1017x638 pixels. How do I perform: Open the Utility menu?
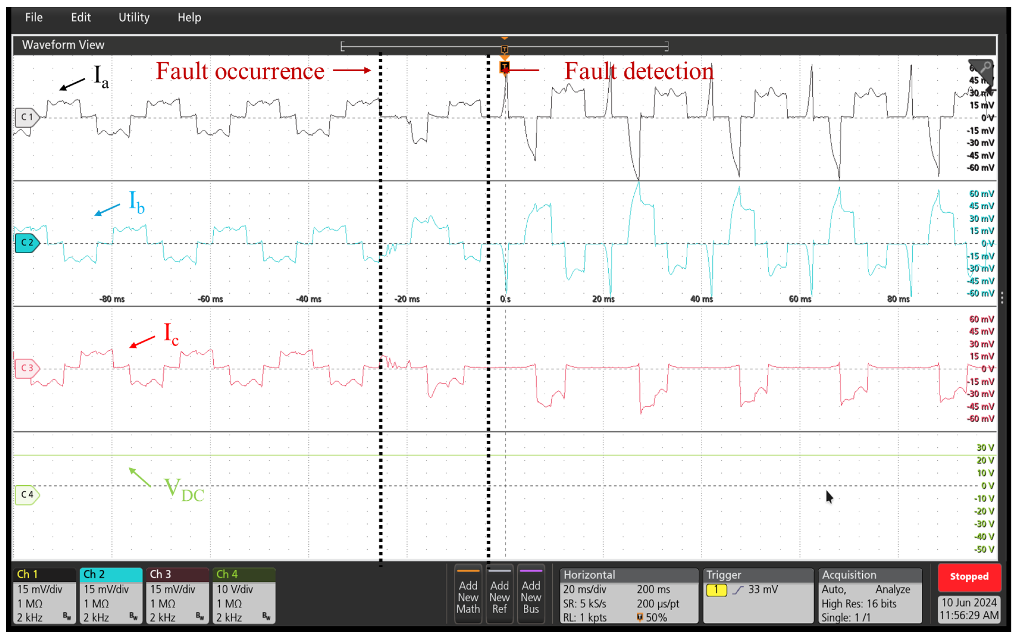coord(134,17)
